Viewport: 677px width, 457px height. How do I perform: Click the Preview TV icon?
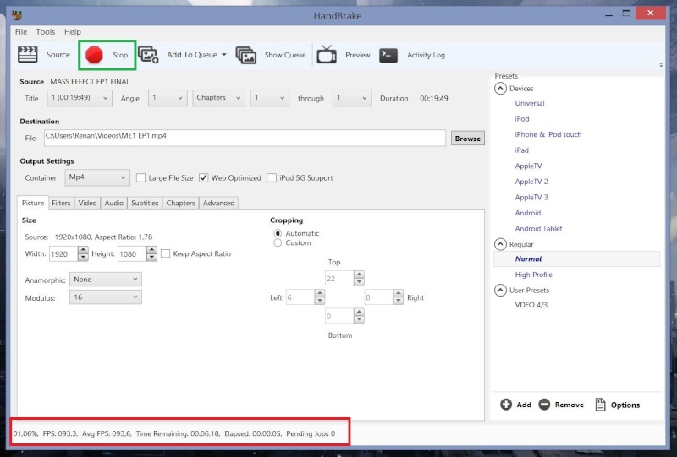coord(327,55)
